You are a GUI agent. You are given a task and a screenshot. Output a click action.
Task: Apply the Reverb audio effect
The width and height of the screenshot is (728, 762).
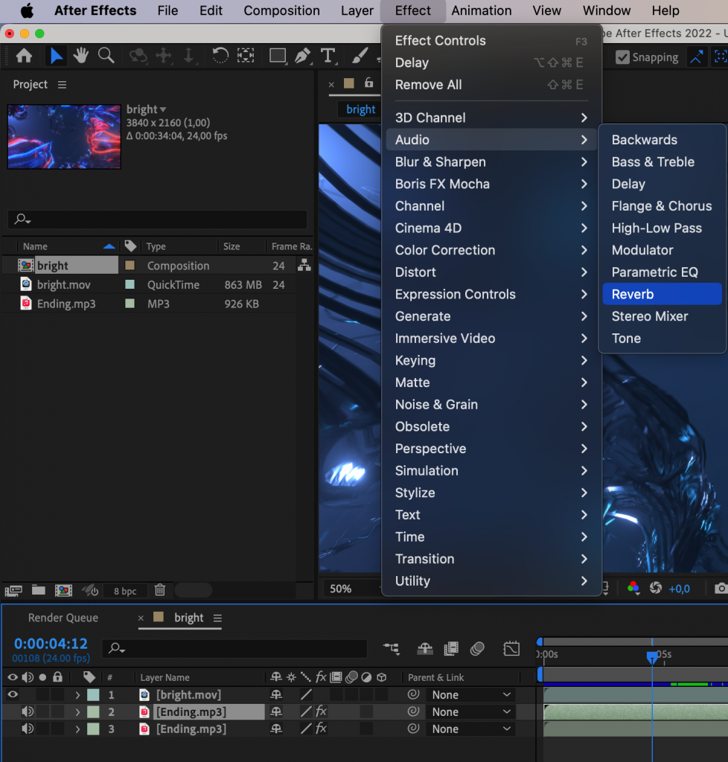coord(632,294)
